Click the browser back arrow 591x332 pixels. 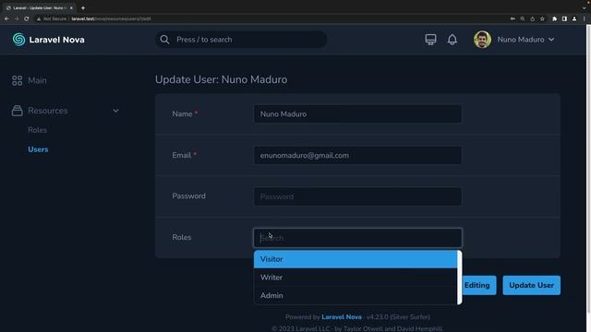click(6, 18)
